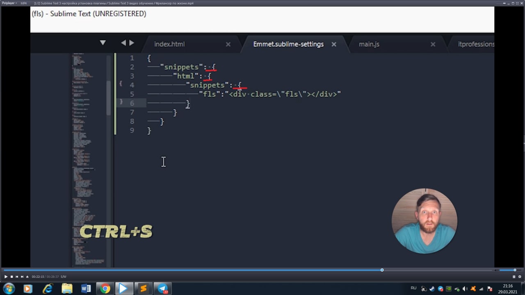Open Windows Media Player from taskbar
The width and height of the screenshot is (525, 295).
[28, 288]
